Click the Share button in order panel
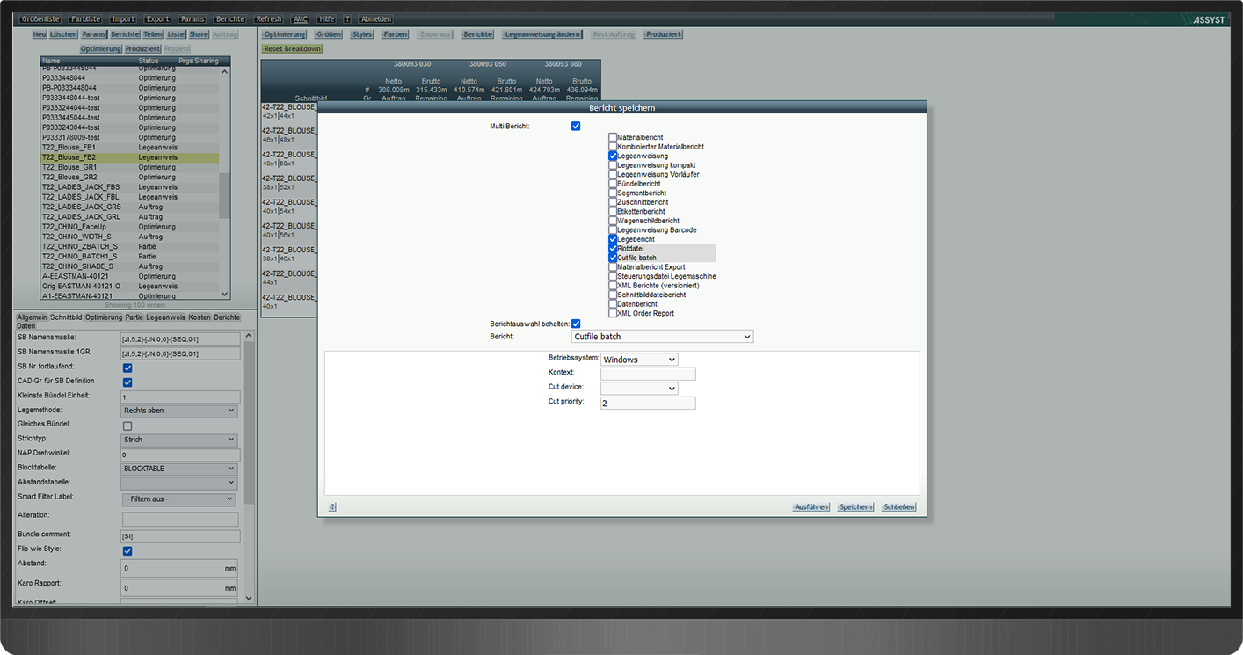This screenshot has height=655, width=1243. [x=199, y=34]
